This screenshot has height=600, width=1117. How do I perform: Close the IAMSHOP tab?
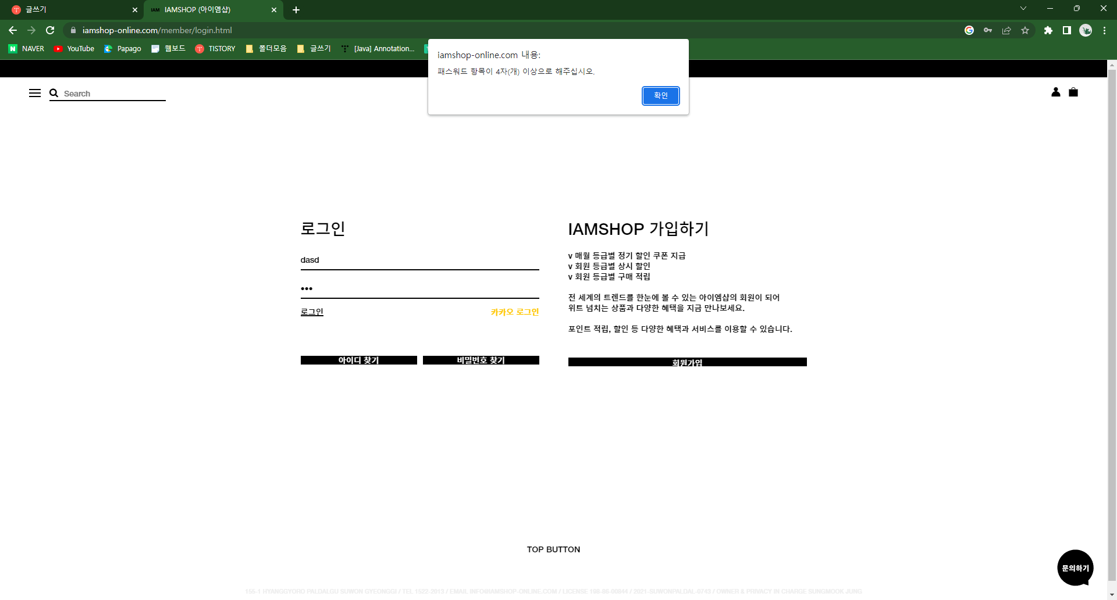tap(274, 10)
